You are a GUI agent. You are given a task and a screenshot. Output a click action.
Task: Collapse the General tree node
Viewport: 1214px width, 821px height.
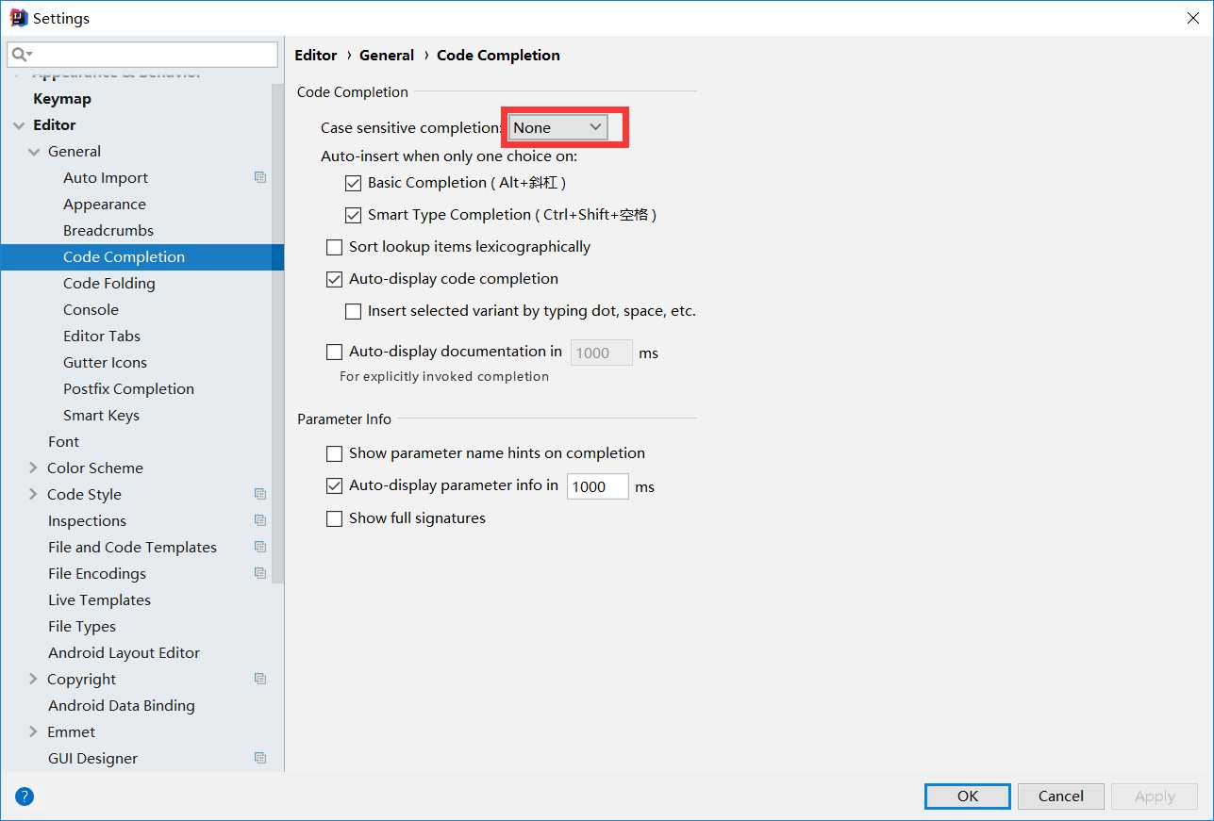pos(34,151)
